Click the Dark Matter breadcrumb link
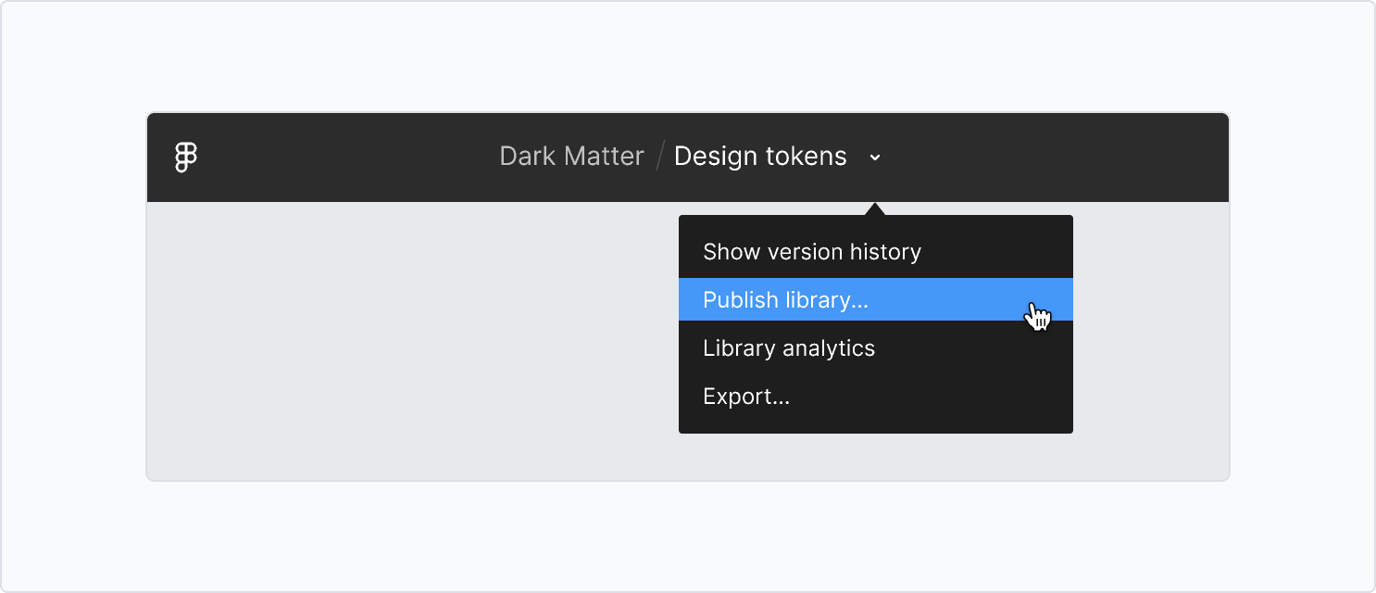The image size is (1376, 593). coord(570,156)
